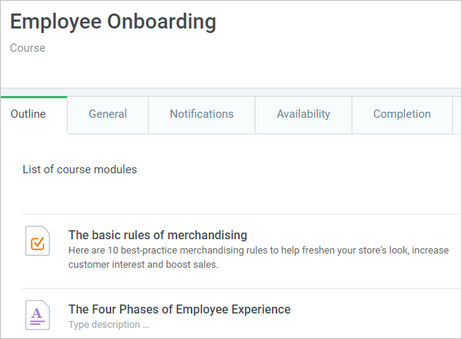Screen dimensions: 462x339
Task: Show the Completion tab settings
Action: 402,114
